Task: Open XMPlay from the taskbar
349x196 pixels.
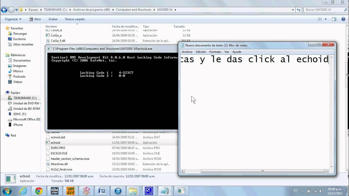Action: point(55,191)
